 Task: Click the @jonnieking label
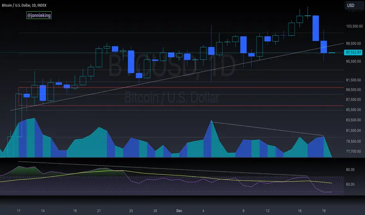point(39,15)
